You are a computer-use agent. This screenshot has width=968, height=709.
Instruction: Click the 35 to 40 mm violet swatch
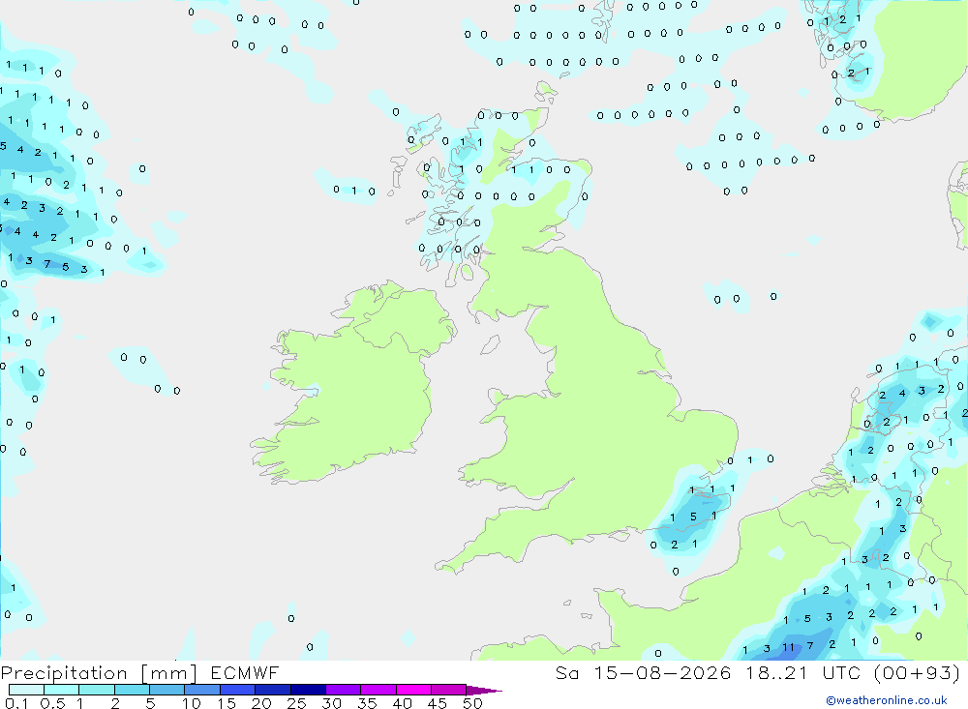378,690
